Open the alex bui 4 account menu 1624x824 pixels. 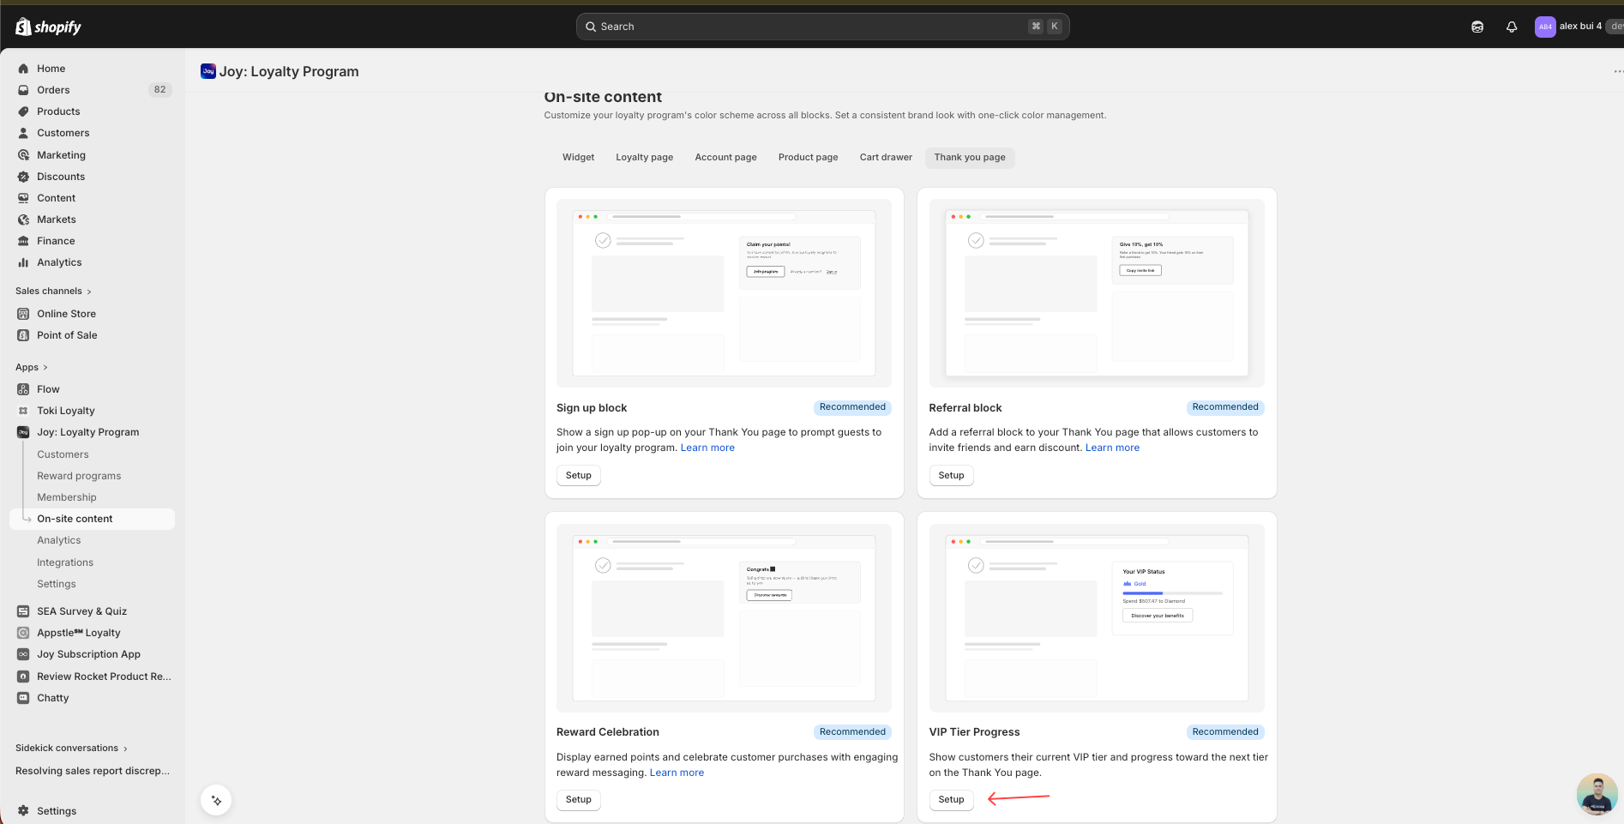pos(1578,27)
